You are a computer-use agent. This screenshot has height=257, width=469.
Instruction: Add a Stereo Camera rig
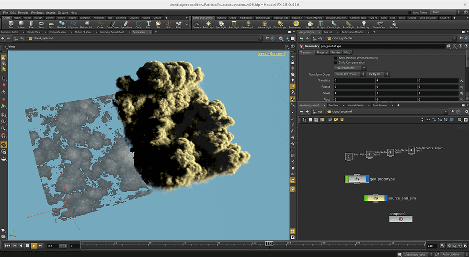click(x=380, y=24)
